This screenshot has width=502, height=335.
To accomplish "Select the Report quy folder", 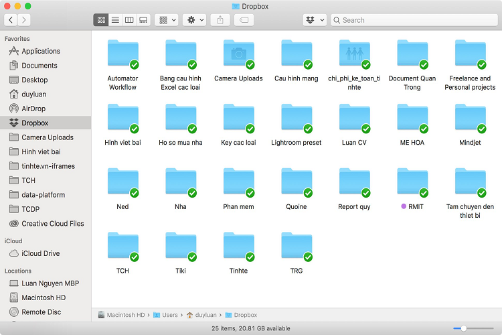I will [x=355, y=182].
